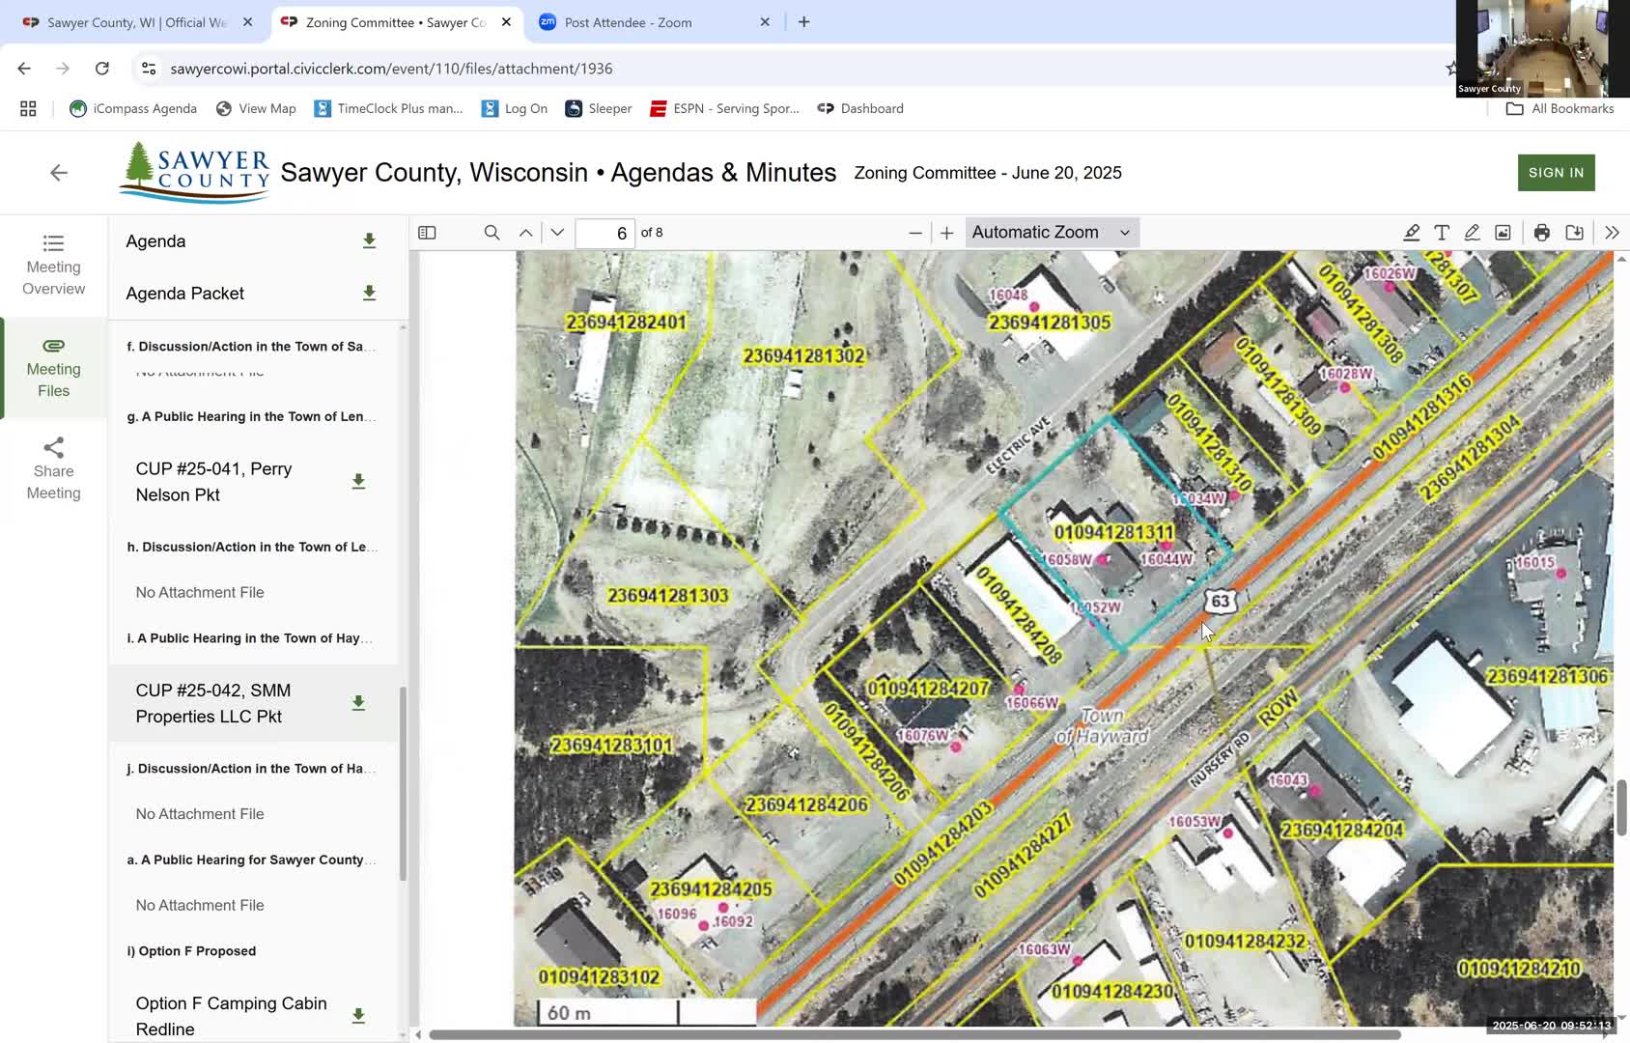Toggle the PDF viewer sidebar
1630x1043 pixels.
427,233
